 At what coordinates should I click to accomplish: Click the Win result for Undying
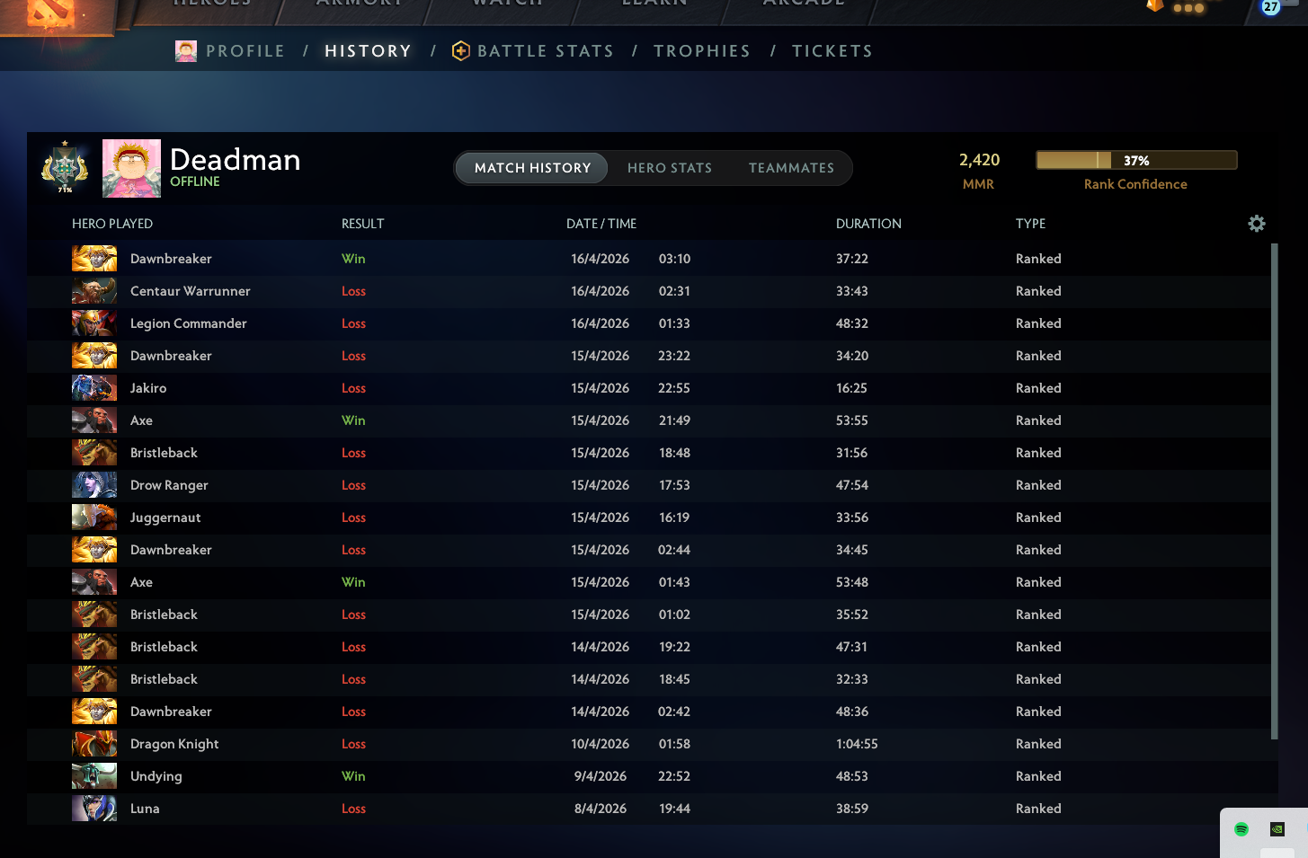pos(353,776)
